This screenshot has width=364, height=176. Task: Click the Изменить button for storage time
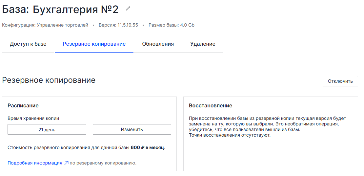point(132,129)
